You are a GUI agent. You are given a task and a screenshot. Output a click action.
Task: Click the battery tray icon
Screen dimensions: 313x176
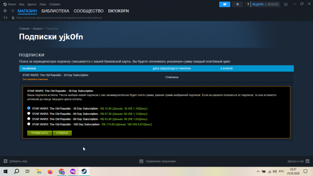[x=264, y=172]
